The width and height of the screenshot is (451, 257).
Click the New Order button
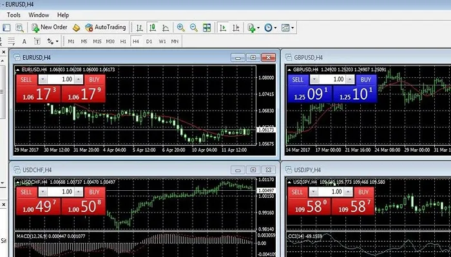pyautogui.click(x=50, y=28)
